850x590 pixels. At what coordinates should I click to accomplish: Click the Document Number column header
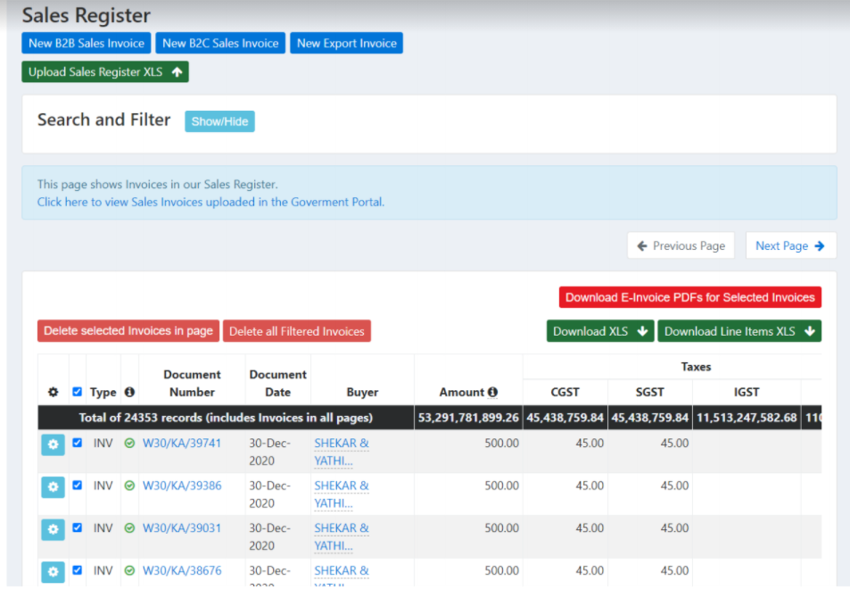(x=192, y=384)
